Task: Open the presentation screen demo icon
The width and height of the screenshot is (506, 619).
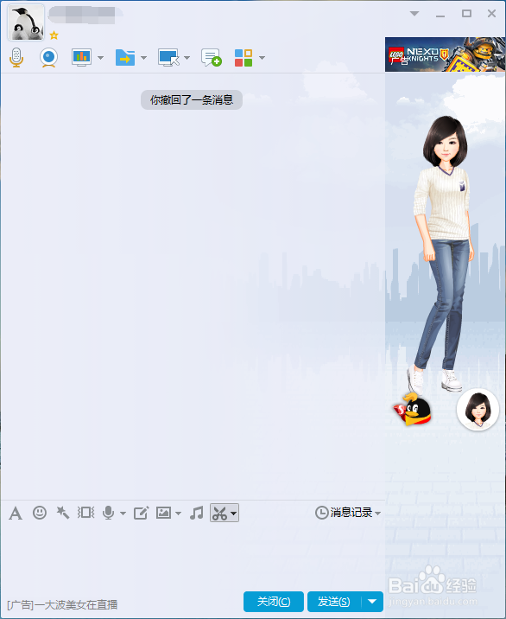Action: point(82,58)
